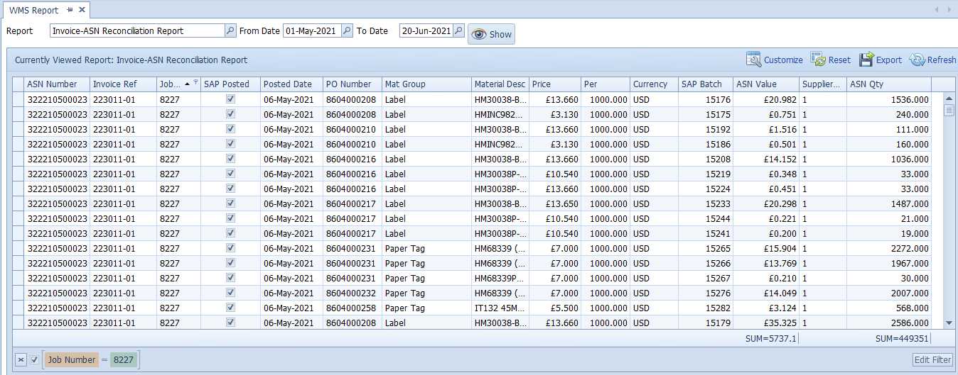Focus the Report name input field
The height and width of the screenshot is (375, 958).
click(137, 30)
